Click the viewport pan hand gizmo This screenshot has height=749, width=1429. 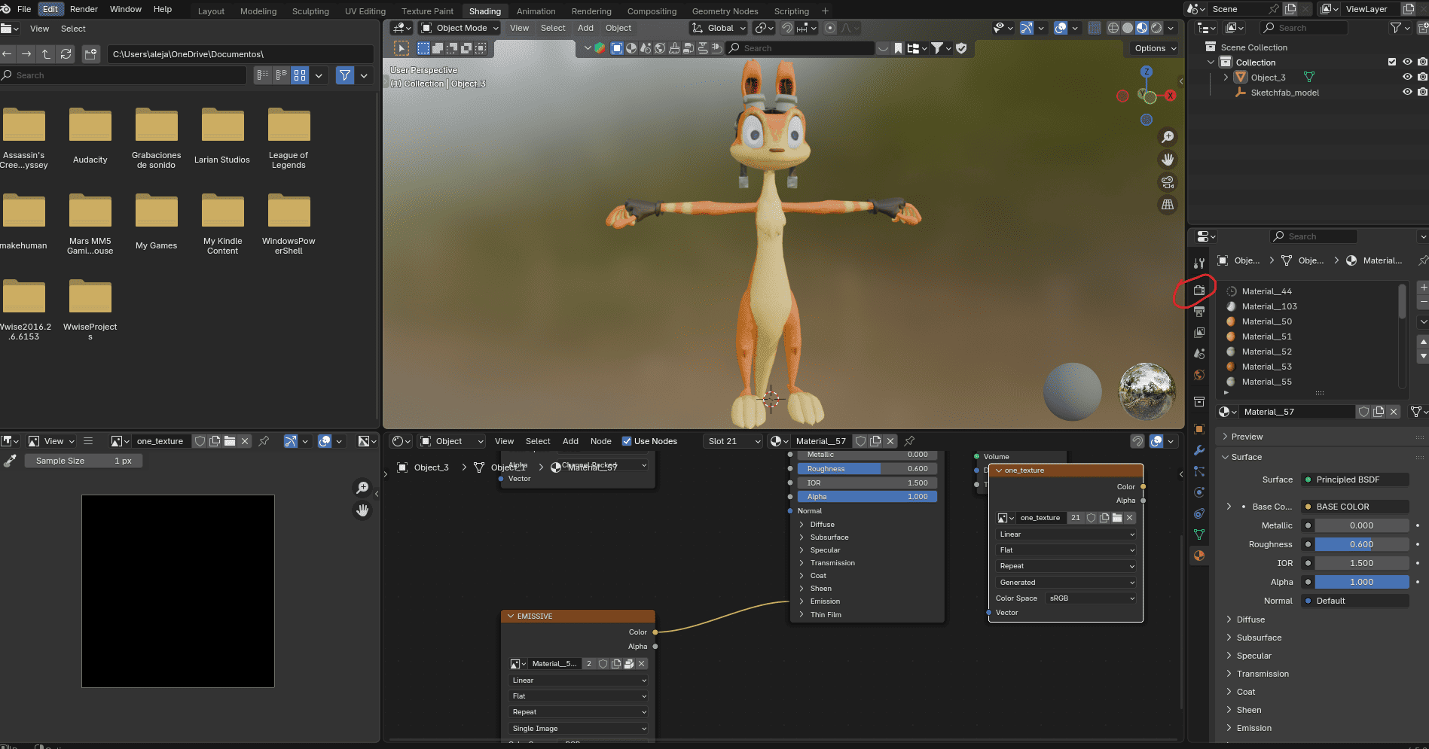tap(1168, 160)
